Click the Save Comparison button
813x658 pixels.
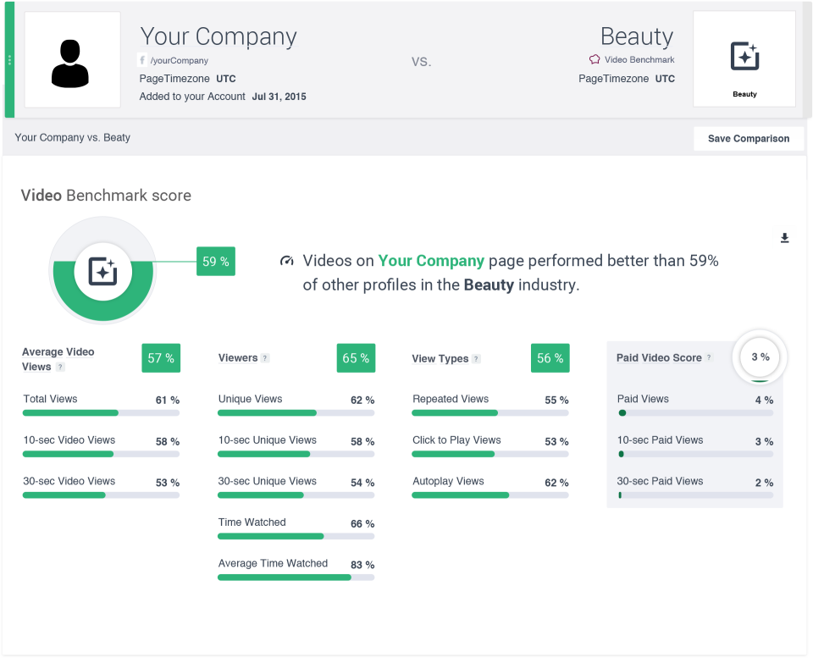(x=748, y=139)
